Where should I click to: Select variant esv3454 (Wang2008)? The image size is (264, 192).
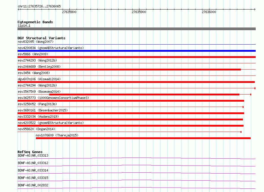click(x=34, y=73)
